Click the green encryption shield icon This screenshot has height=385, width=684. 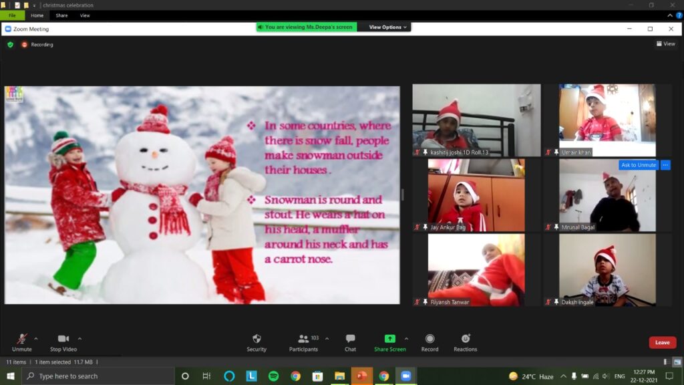tap(10, 45)
